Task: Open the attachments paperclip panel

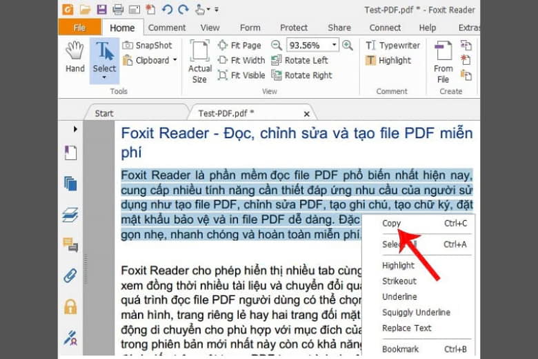Action: pos(70,275)
